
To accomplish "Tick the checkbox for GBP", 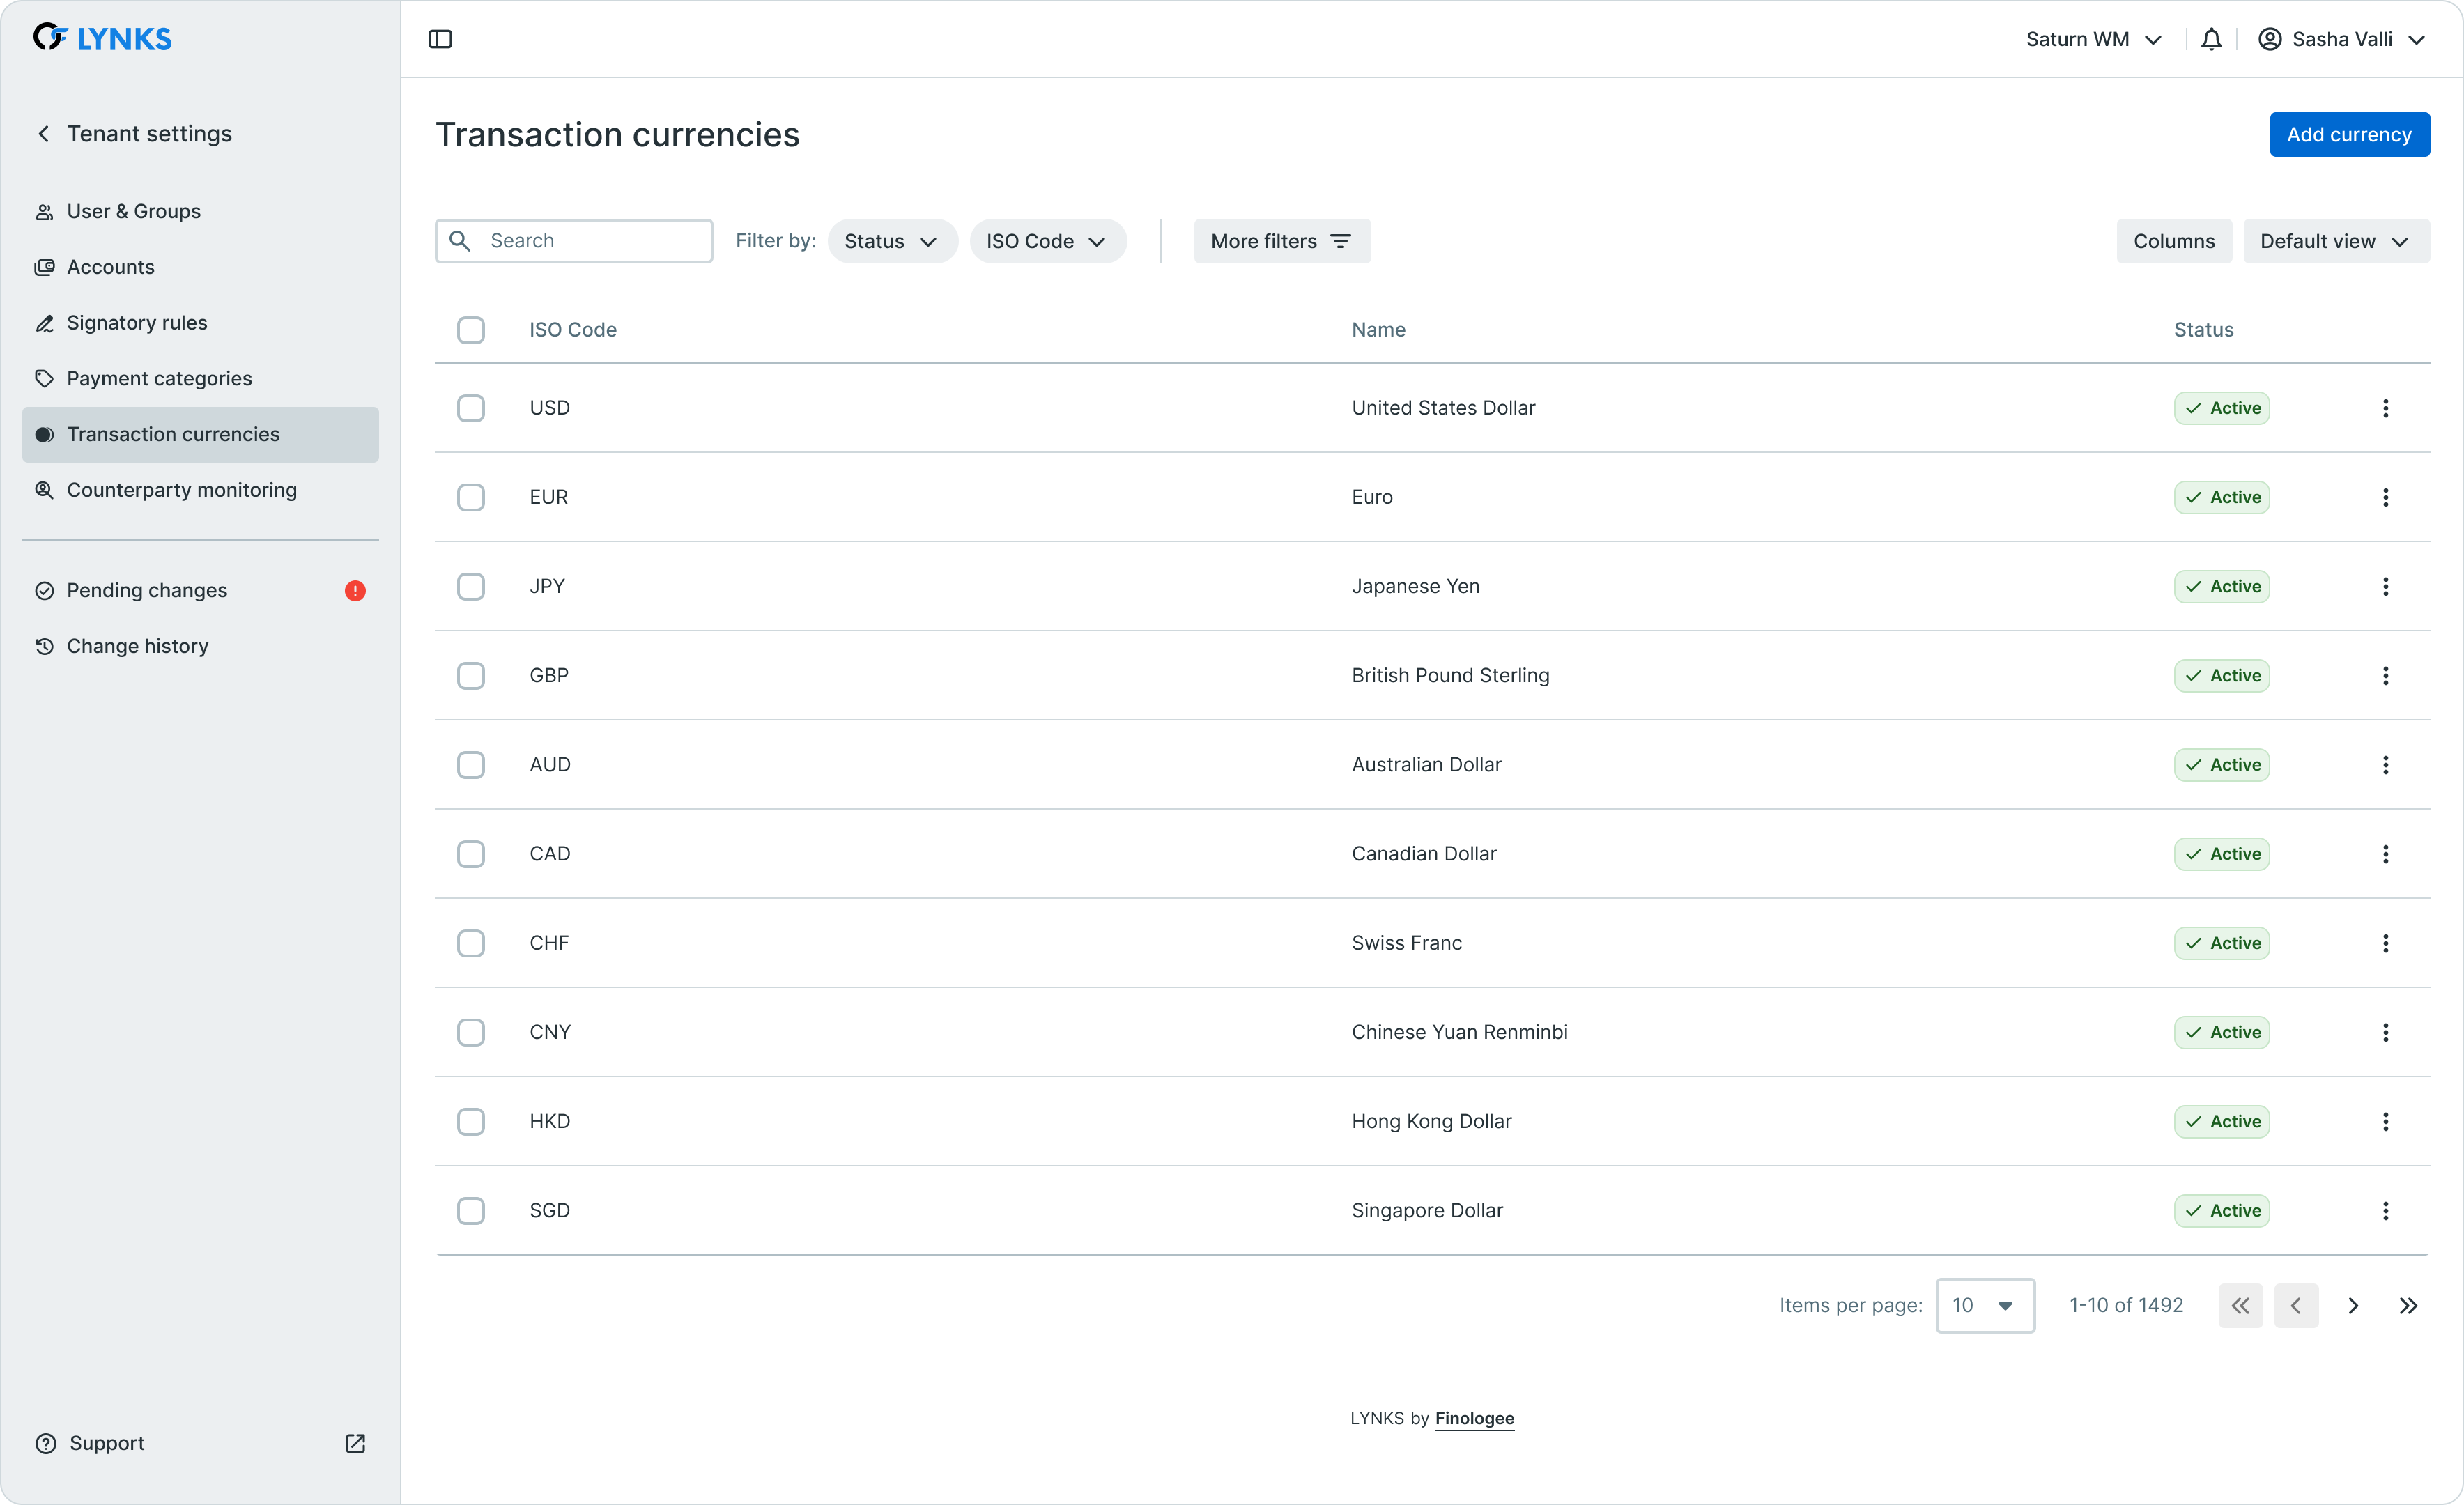I will [x=471, y=676].
